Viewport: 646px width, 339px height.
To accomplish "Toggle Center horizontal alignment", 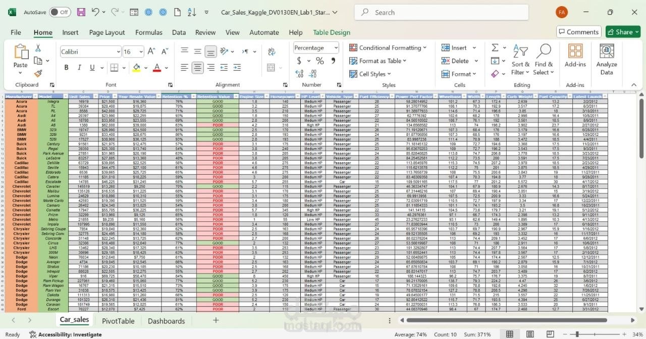I will pyautogui.click(x=198, y=67).
